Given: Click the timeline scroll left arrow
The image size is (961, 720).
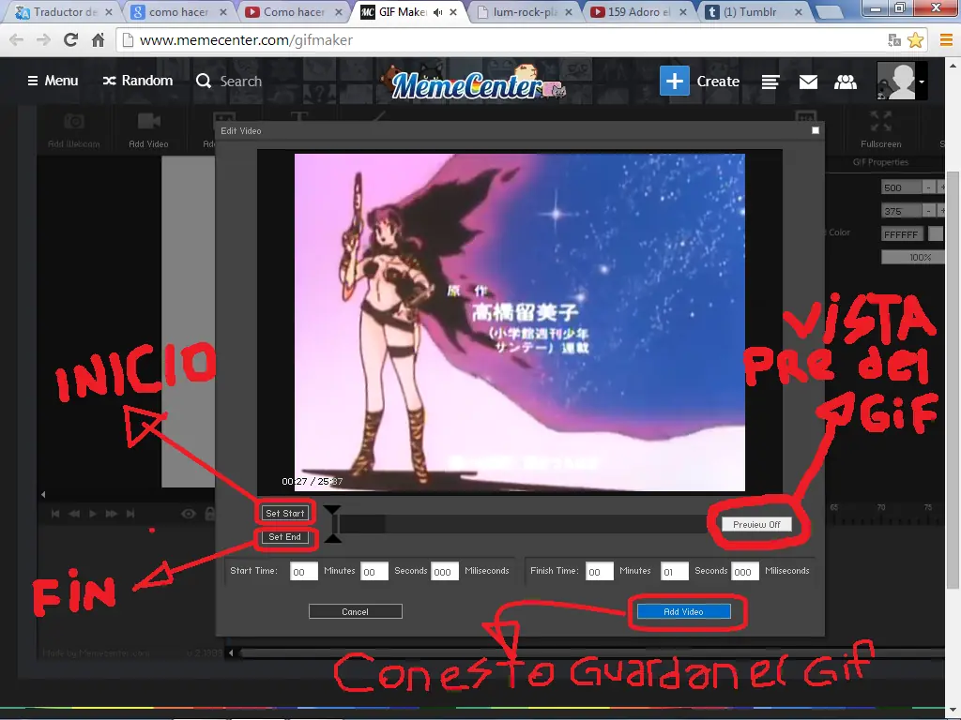Looking at the screenshot, I should point(231,652).
